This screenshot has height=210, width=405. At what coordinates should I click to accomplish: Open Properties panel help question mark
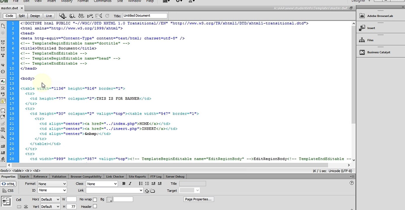click(x=352, y=183)
